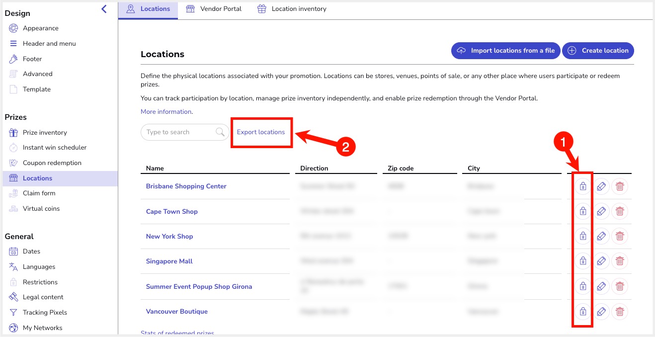Image resolution: width=655 pixels, height=337 pixels.
Task: Open Prize inventory in sidebar
Action: point(45,133)
